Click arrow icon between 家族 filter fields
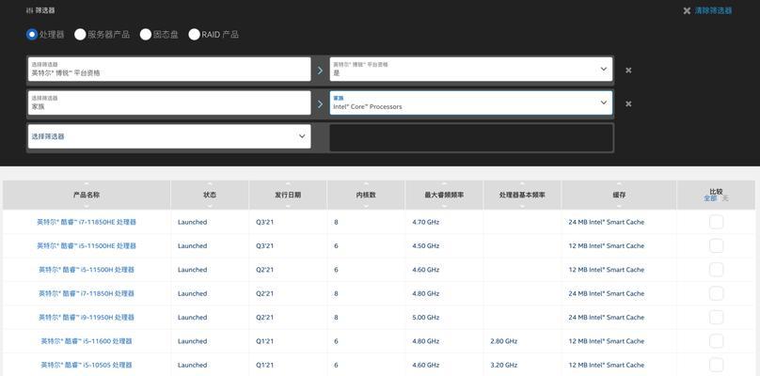 (320, 103)
